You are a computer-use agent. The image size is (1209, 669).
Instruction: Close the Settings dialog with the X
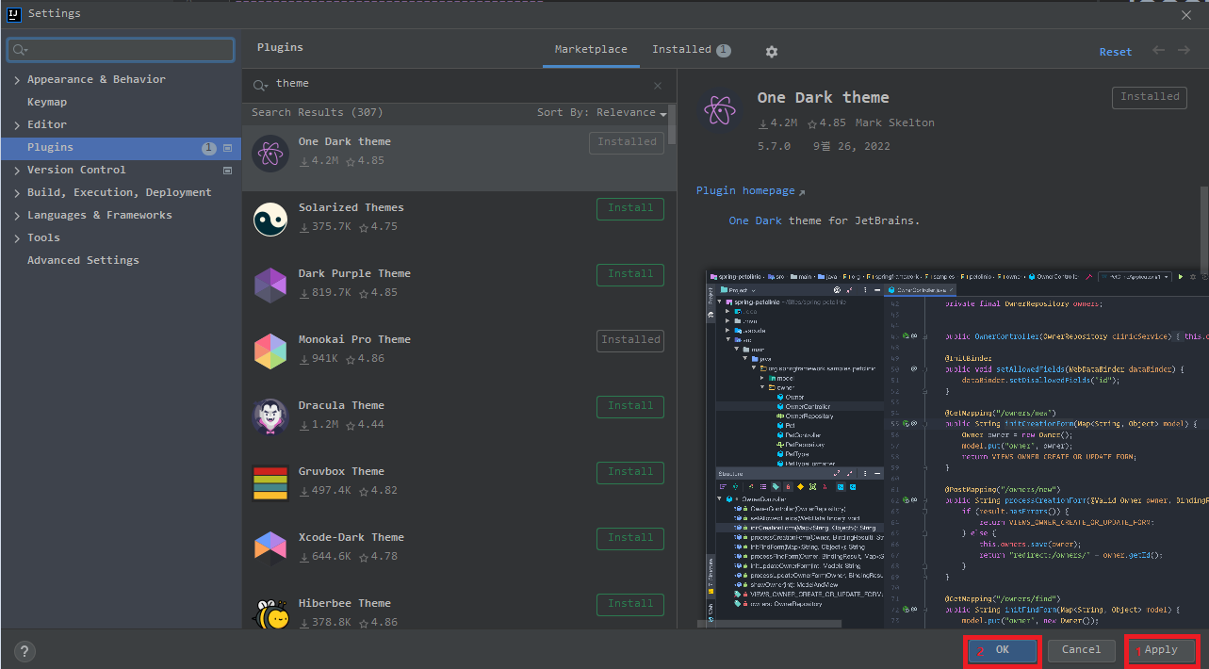coord(1186,14)
